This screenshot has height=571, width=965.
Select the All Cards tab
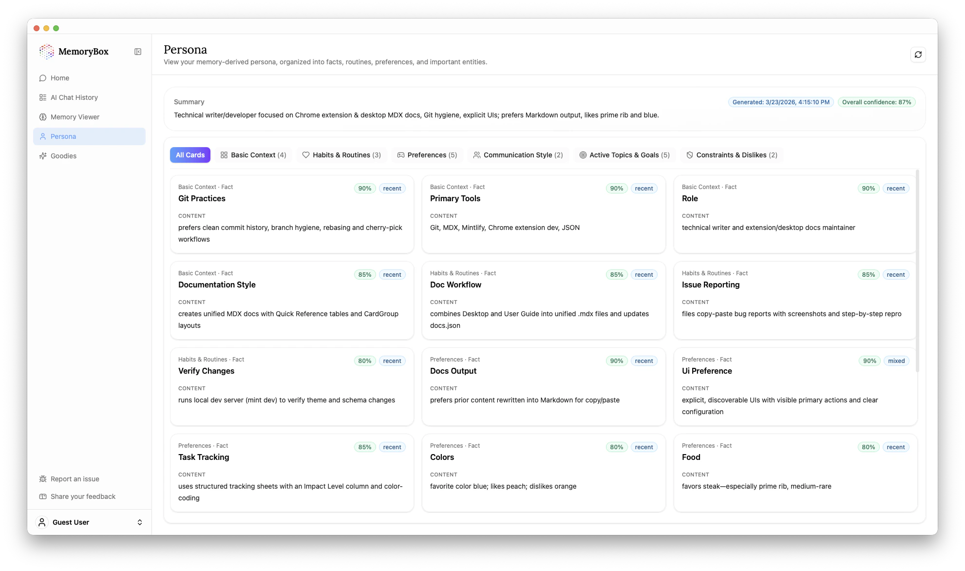(190, 155)
